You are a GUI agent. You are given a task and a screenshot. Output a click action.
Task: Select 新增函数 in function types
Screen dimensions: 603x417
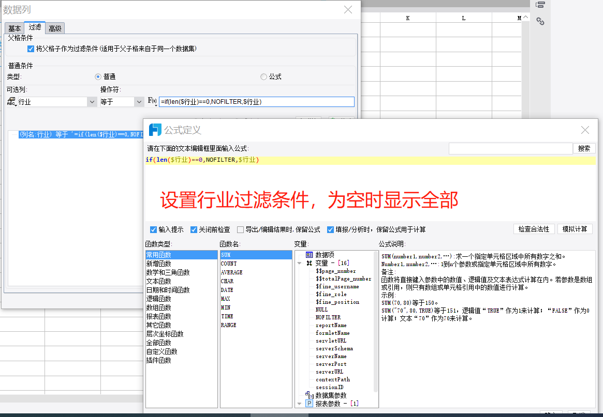pyautogui.click(x=182, y=264)
